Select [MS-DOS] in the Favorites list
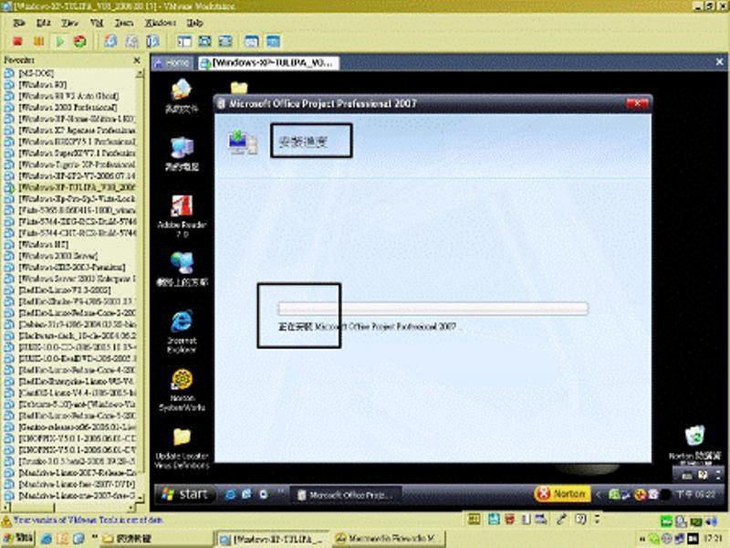The height and width of the screenshot is (548, 730). [x=36, y=73]
